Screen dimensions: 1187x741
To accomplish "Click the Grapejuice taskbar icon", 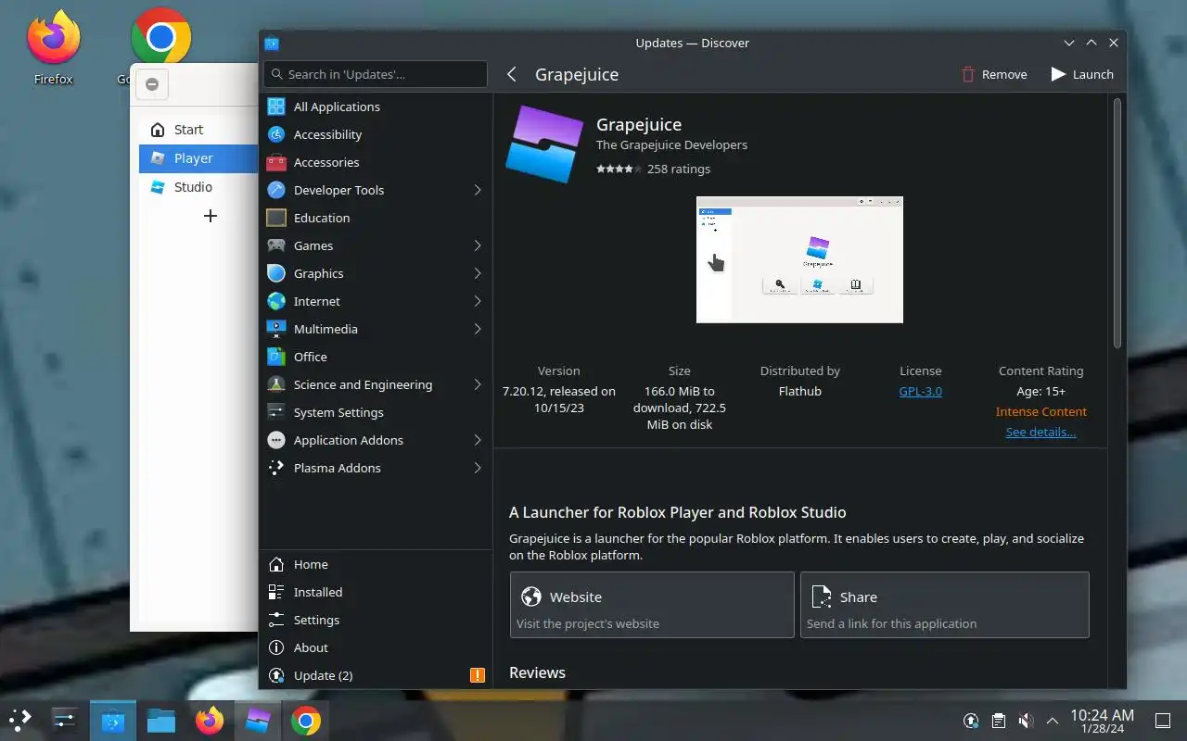I will click(x=257, y=720).
